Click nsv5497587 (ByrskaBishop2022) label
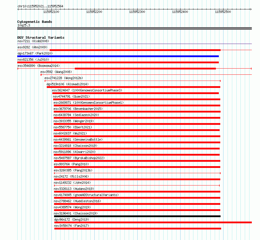 coord(79,158)
